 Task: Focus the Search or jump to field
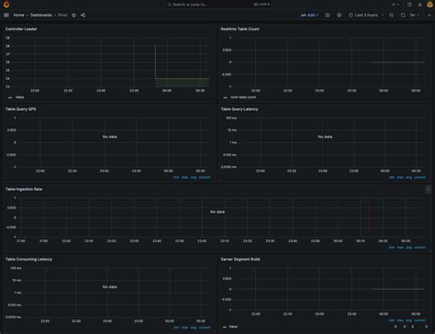click(218, 5)
